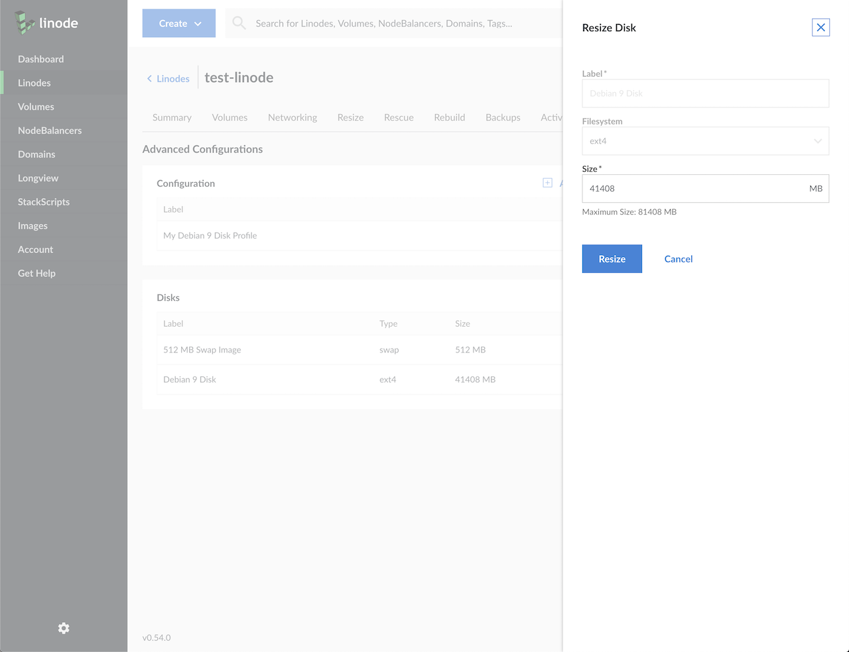Select the Backups tab

tap(503, 117)
